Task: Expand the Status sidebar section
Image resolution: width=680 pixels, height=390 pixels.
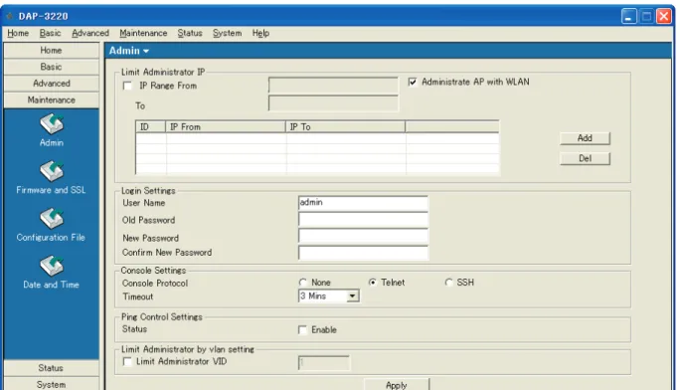Action: [x=51, y=368]
